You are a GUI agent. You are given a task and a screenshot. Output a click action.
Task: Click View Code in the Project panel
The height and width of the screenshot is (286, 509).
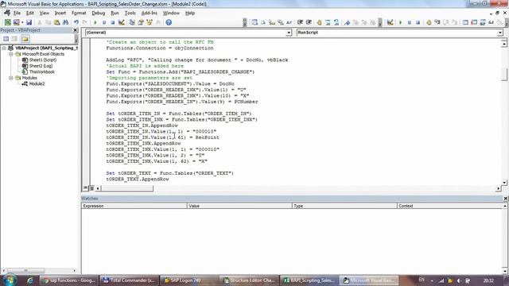pos(6,39)
